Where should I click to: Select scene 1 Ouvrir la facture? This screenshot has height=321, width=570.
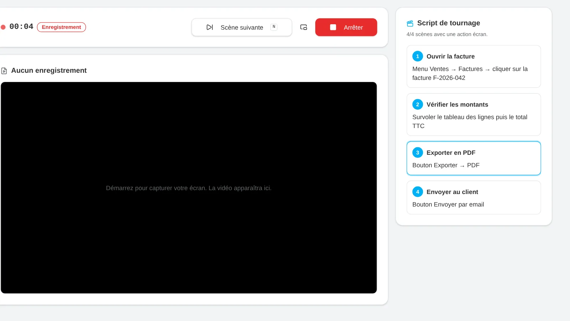pos(473,66)
